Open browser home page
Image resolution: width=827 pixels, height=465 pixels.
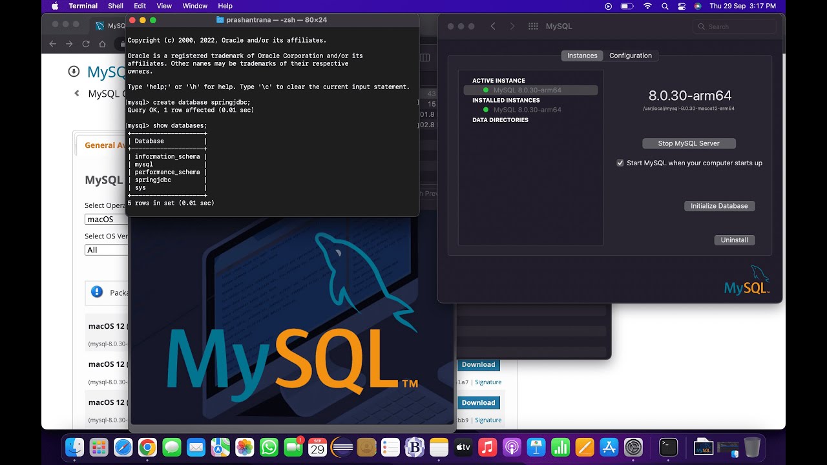coord(102,44)
